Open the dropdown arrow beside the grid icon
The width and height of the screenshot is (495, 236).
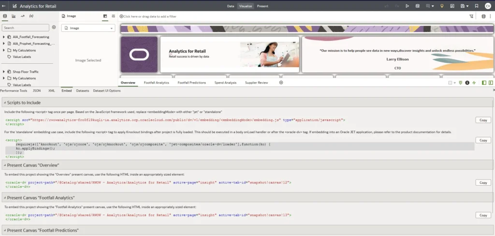coord(455,83)
